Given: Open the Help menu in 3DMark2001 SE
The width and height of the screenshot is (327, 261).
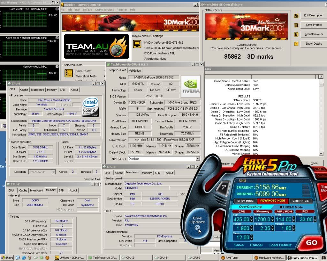Looking at the screenshot, I should tap(133, 10).
